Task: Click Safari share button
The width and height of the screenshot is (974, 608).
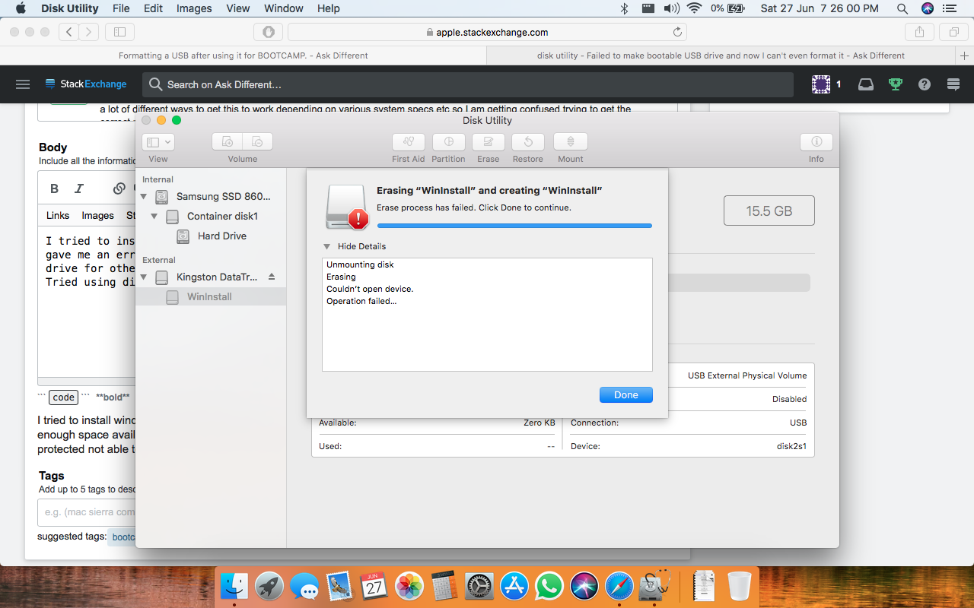Action: [919, 32]
